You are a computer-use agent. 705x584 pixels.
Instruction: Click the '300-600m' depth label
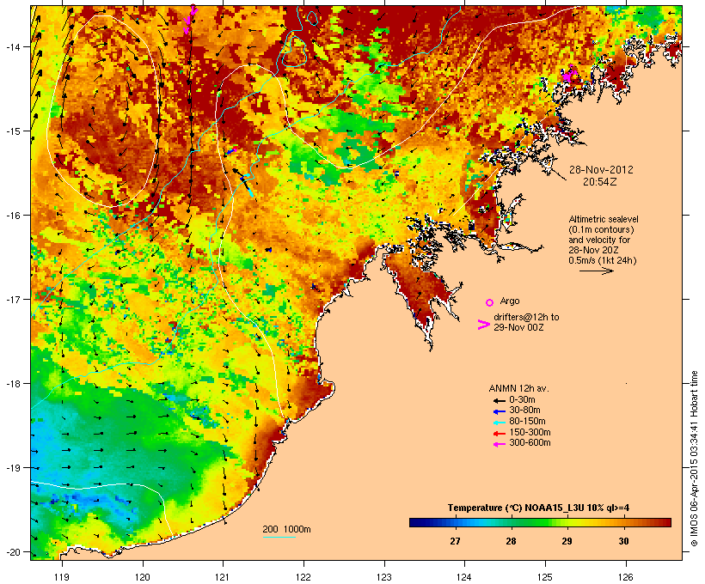530,443
